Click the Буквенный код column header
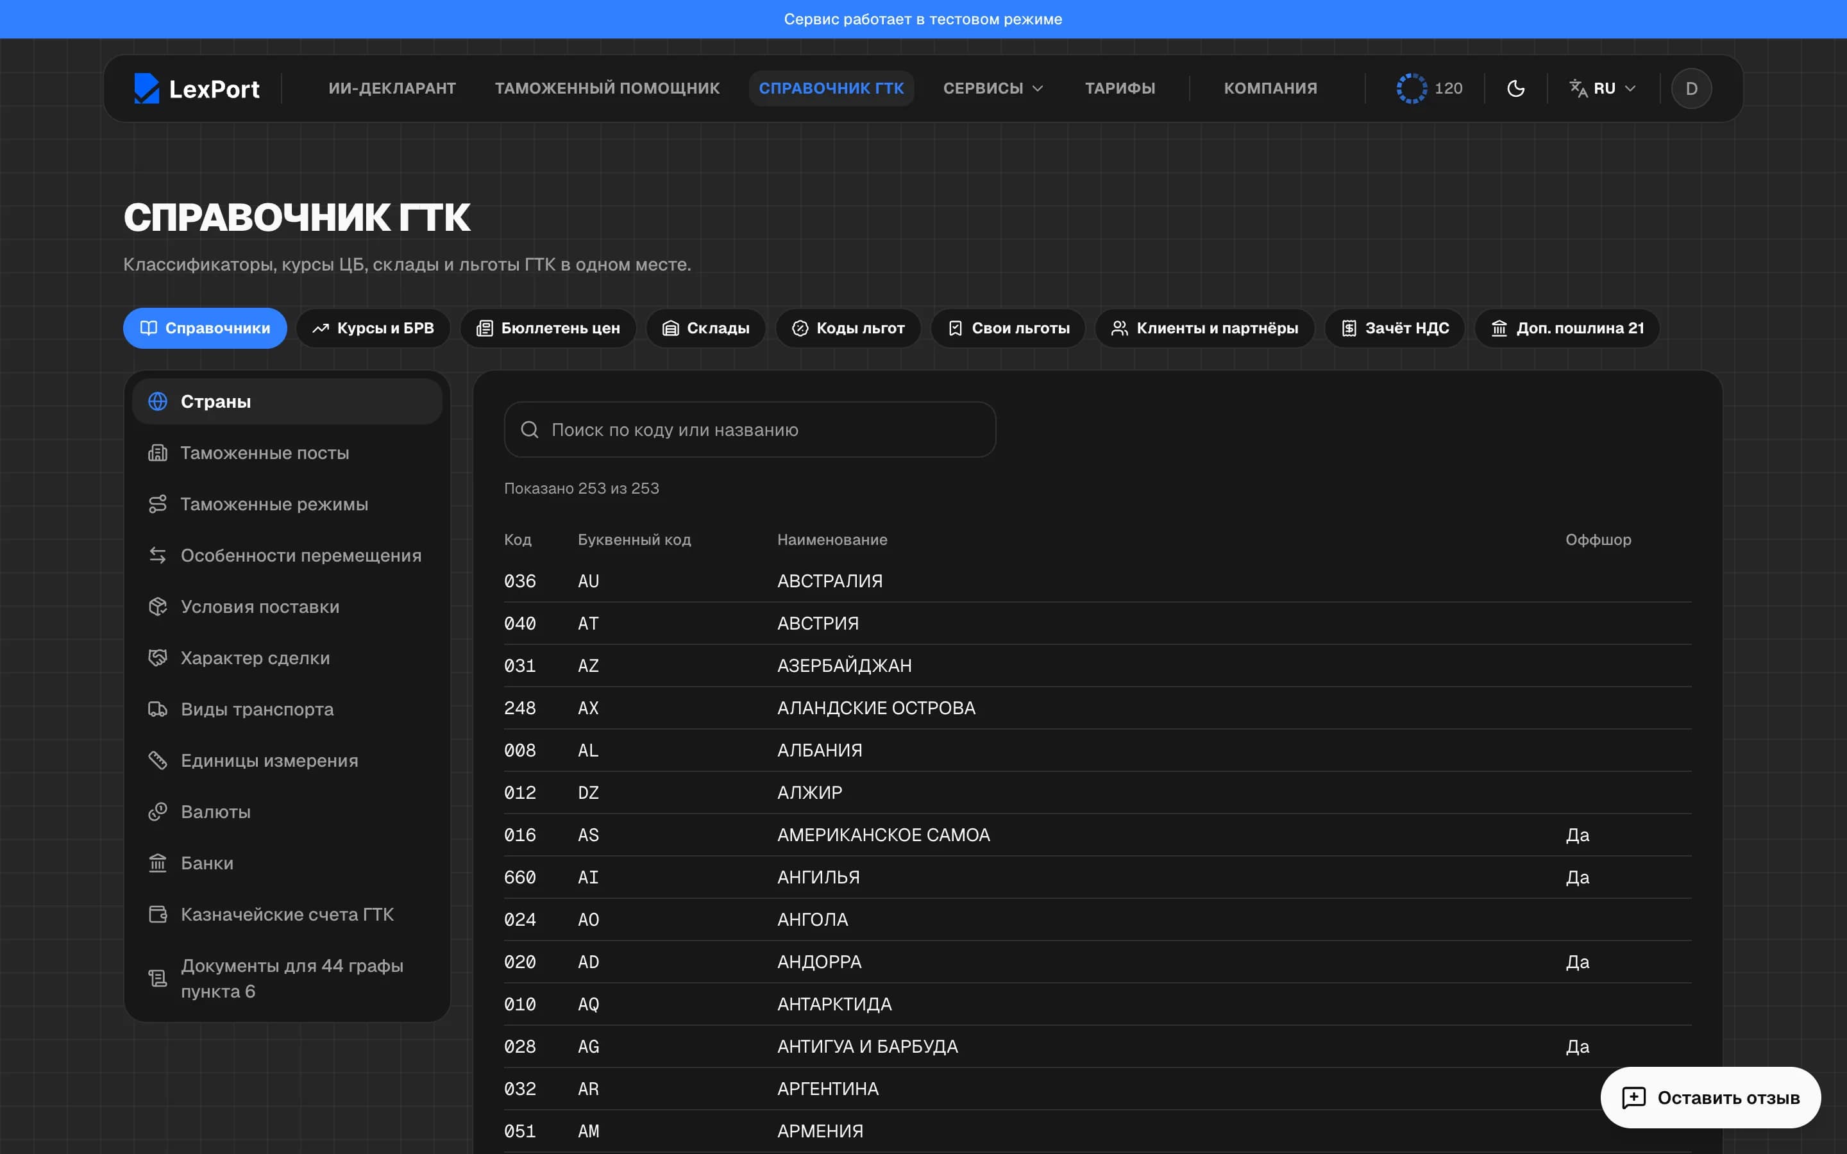This screenshot has width=1847, height=1154. (634, 540)
